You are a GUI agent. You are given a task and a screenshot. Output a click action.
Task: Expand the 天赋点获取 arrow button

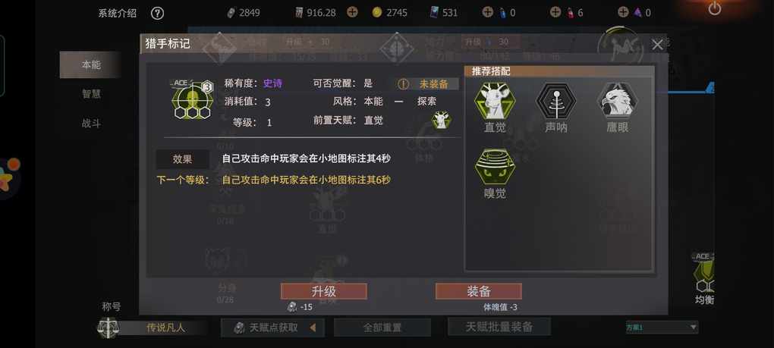[312, 328]
